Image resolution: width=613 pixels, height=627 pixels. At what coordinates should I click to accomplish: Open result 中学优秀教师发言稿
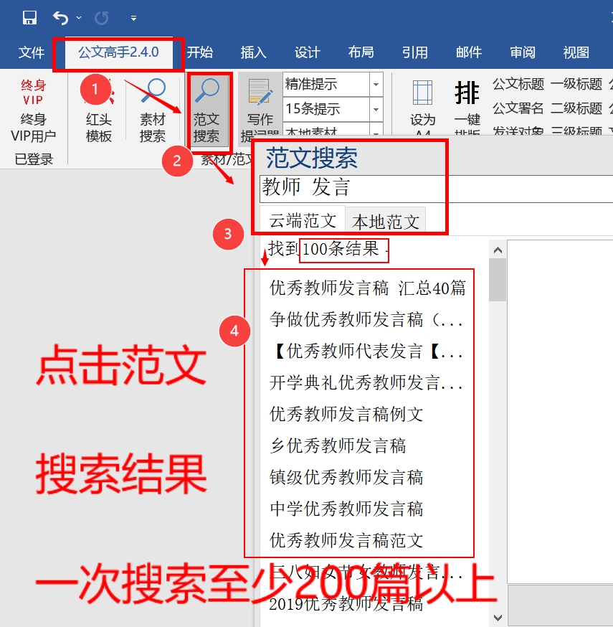346,509
